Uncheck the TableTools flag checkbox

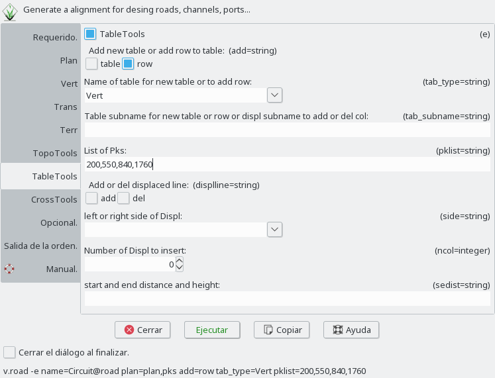[x=91, y=34]
